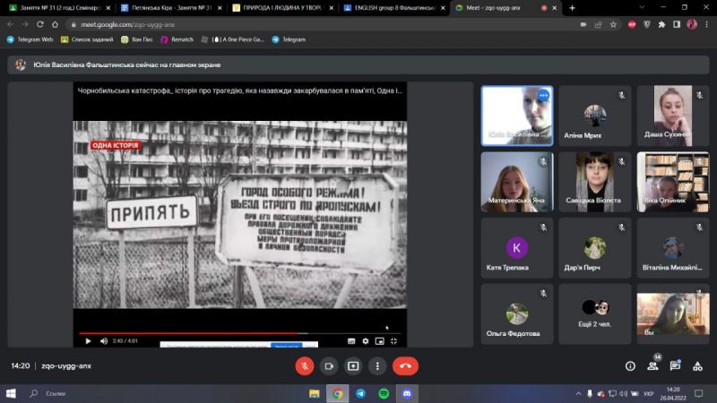
Task: Open Ван Пис bookmark
Action: [137, 39]
